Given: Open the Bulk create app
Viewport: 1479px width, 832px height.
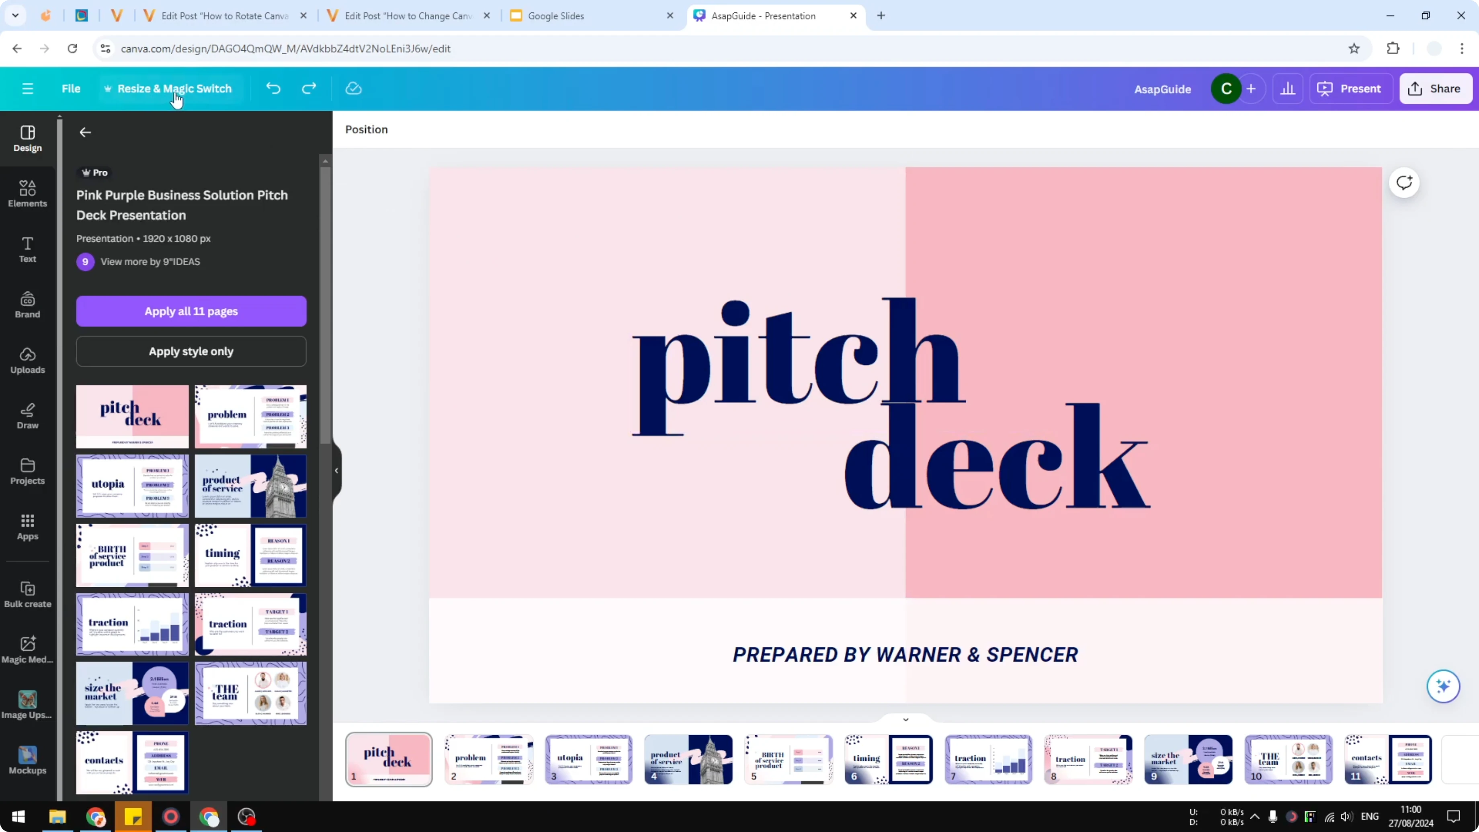Looking at the screenshot, I should tap(28, 594).
